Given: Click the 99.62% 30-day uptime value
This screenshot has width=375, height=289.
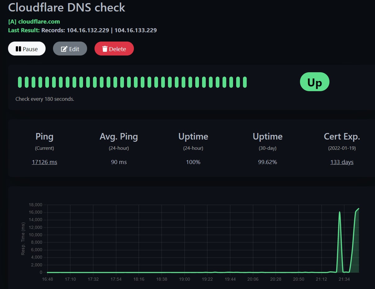Looking at the screenshot, I should pyautogui.click(x=267, y=162).
